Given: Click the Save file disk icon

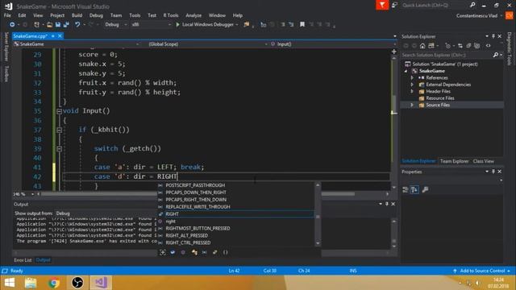Looking at the screenshot, I should (x=58, y=24).
